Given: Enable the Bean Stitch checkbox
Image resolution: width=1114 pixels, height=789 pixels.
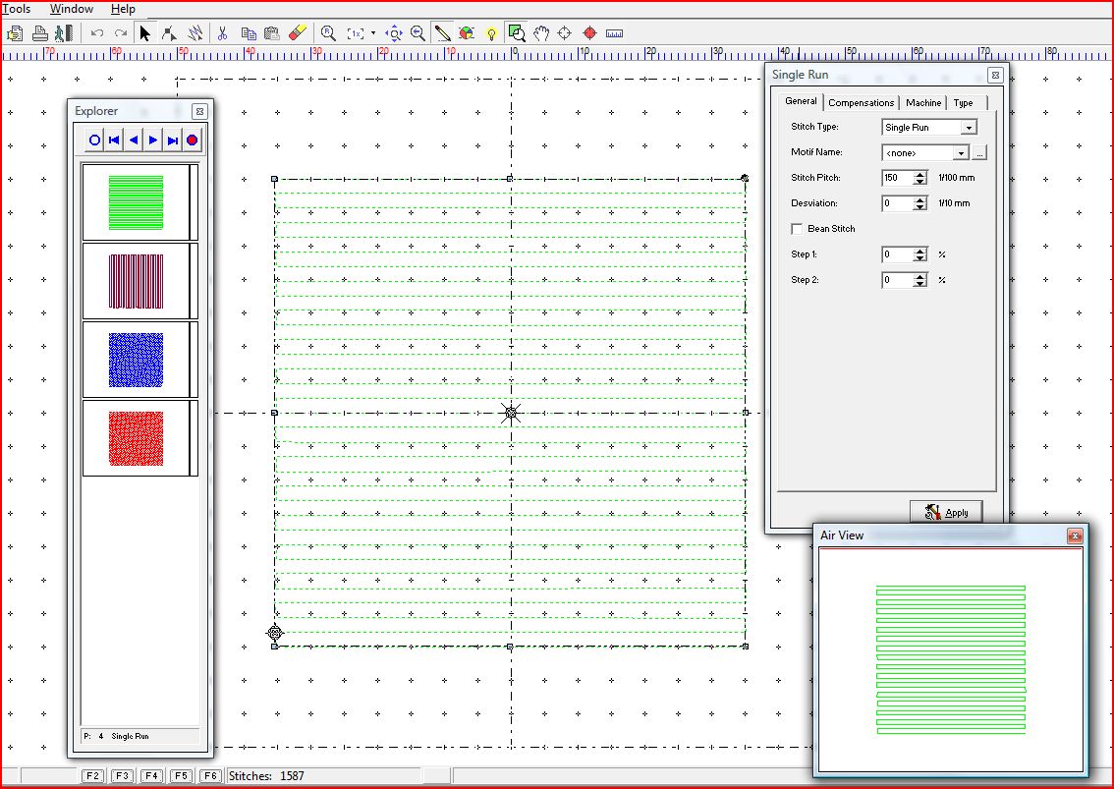Looking at the screenshot, I should coord(797,229).
